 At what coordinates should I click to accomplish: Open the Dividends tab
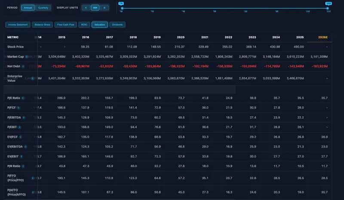click(117, 25)
